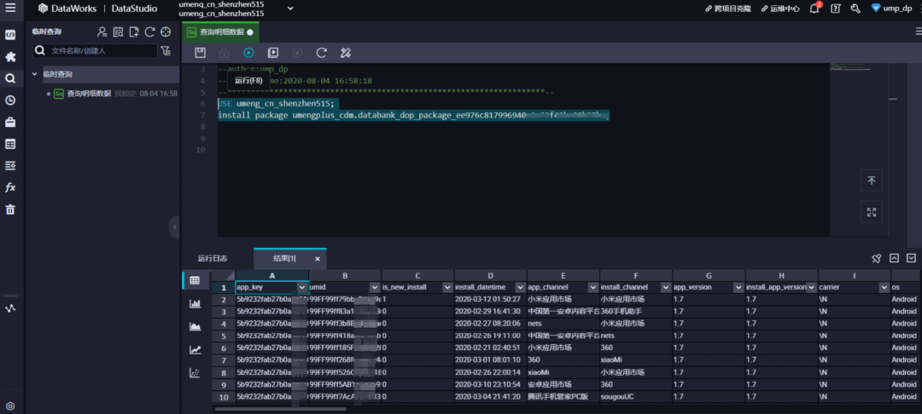Open the carrier column filter dropdown
The height and width of the screenshot is (414, 922).
(x=884, y=288)
